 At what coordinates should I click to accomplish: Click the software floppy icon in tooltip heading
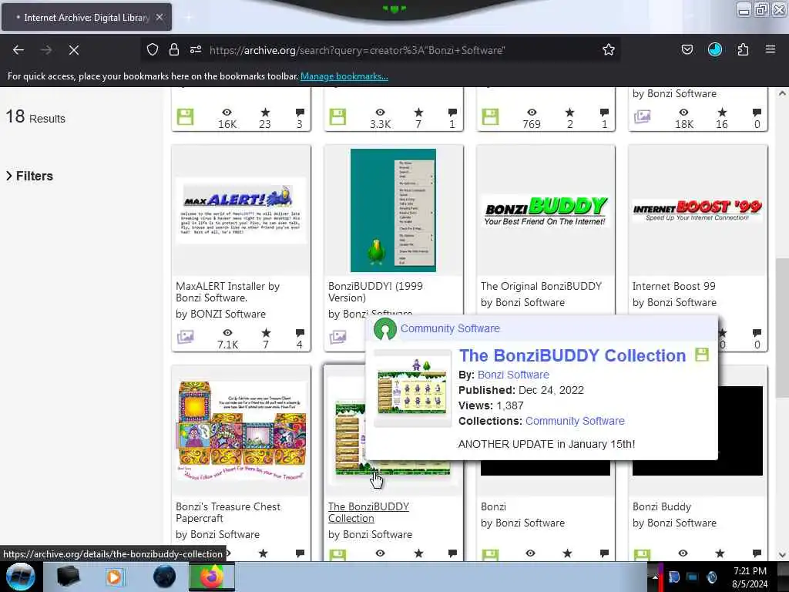pyautogui.click(x=701, y=355)
